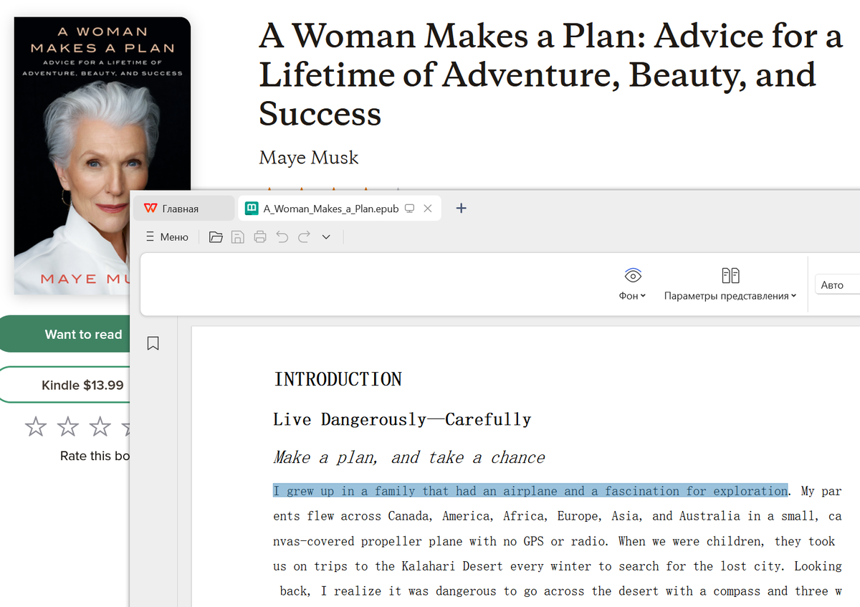Click the "Rate this bo" label text

click(95, 456)
